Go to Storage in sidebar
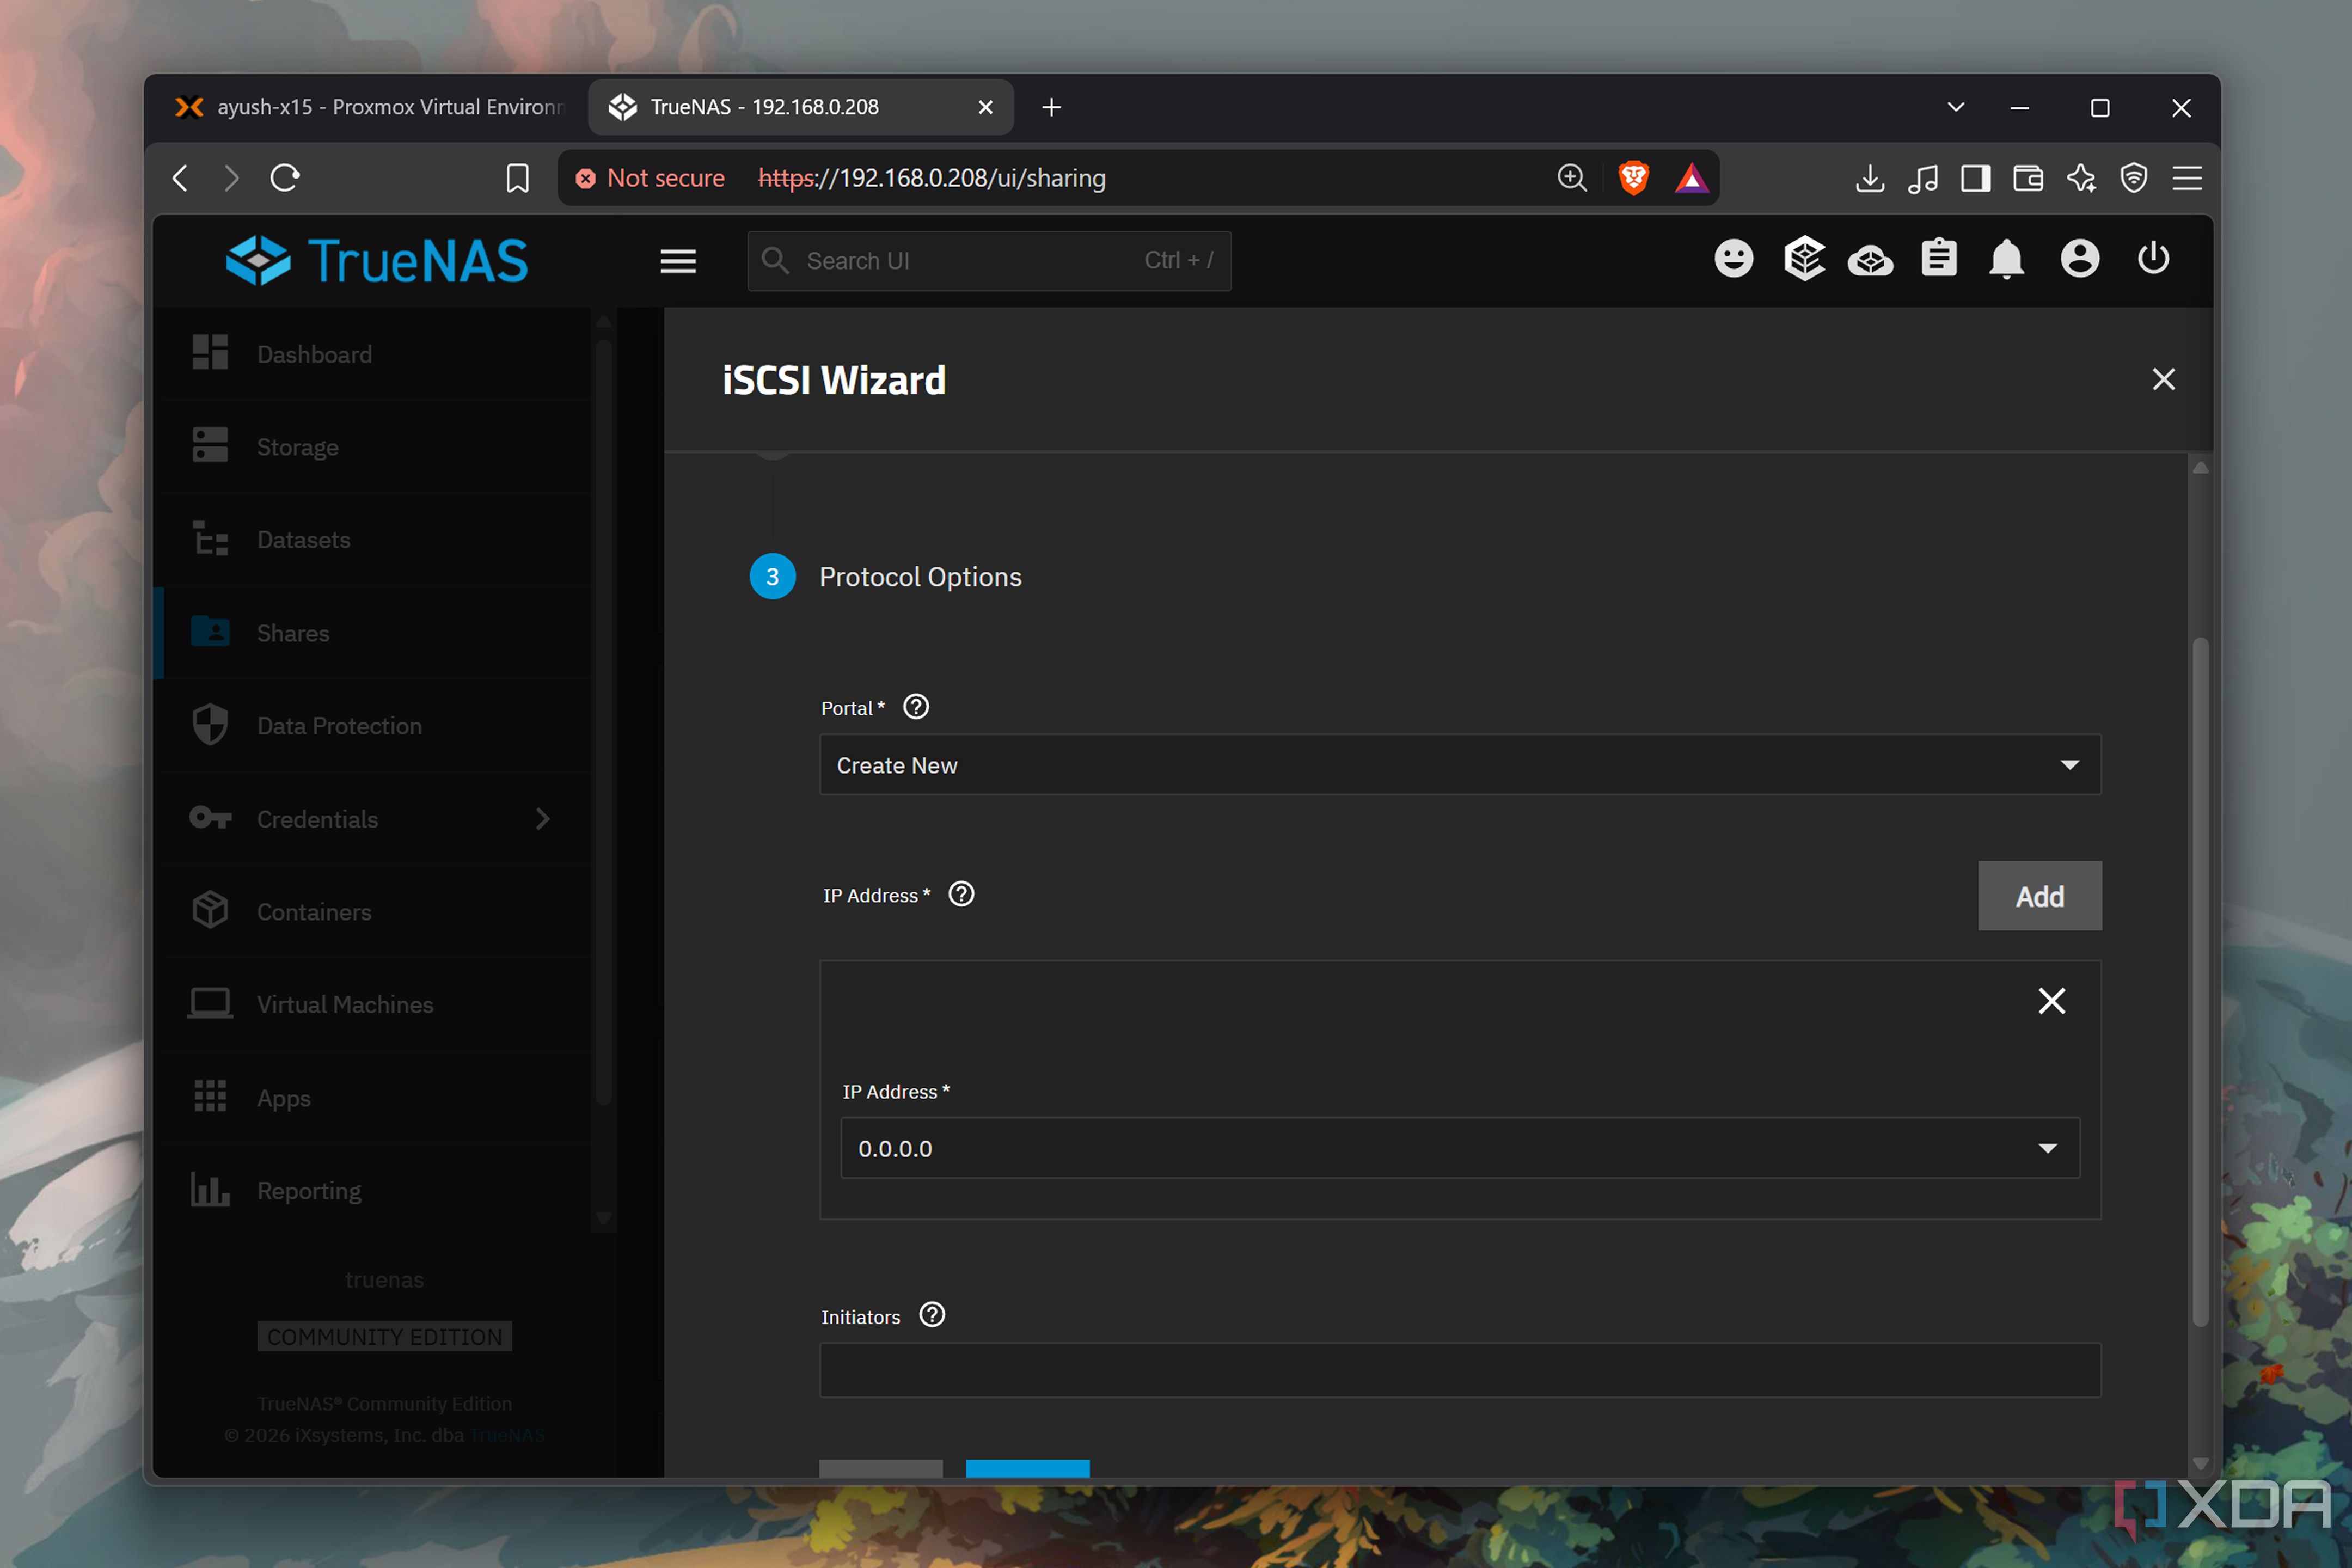Screen dimensions: 2352x1568 (373, 447)
